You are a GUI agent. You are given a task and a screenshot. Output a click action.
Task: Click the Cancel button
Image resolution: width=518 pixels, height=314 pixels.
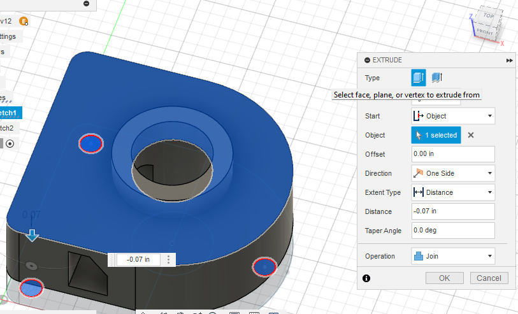coord(489,278)
